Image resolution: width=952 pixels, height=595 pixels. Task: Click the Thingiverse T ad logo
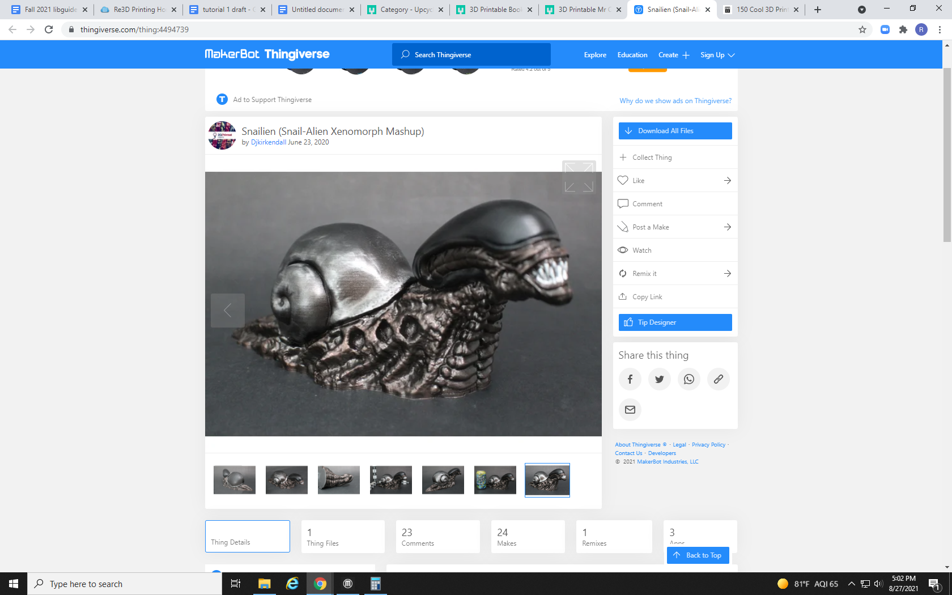[222, 99]
